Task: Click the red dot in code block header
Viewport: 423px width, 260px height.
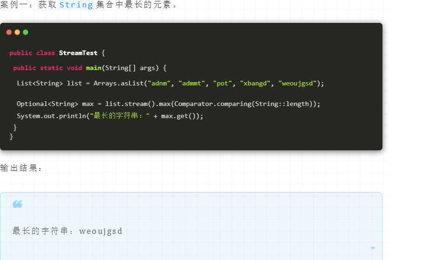Action: click(x=9, y=32)
